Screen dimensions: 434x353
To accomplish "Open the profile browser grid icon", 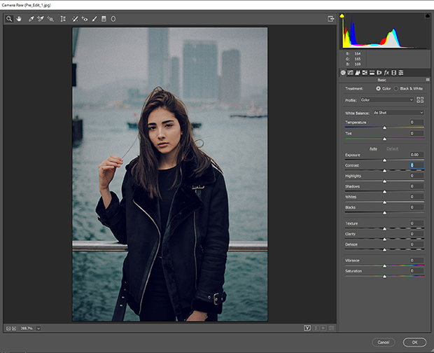I will tap(420, 100).
